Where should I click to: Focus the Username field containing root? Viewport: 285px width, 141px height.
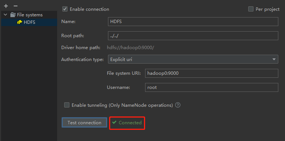pyautogui.click(x=212, y=87)
